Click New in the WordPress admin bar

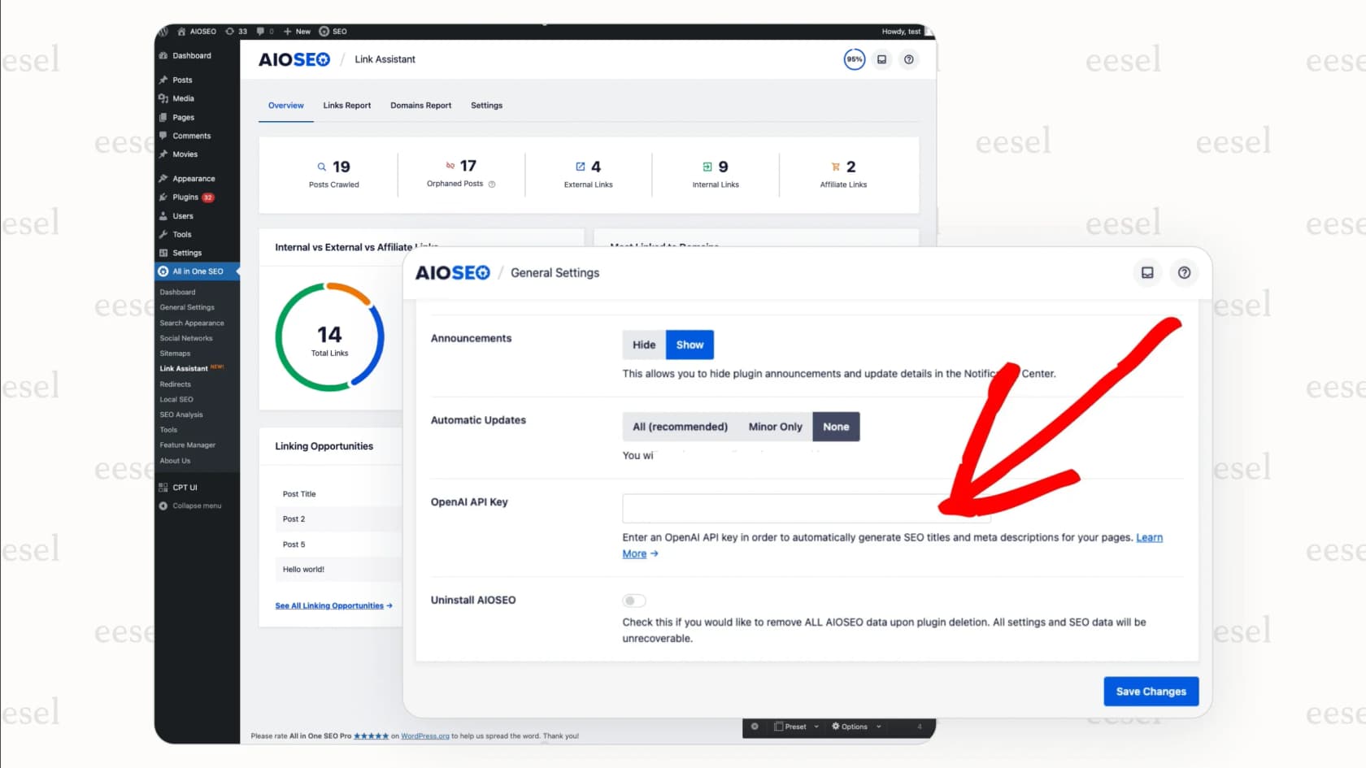[x=298, y=32]
